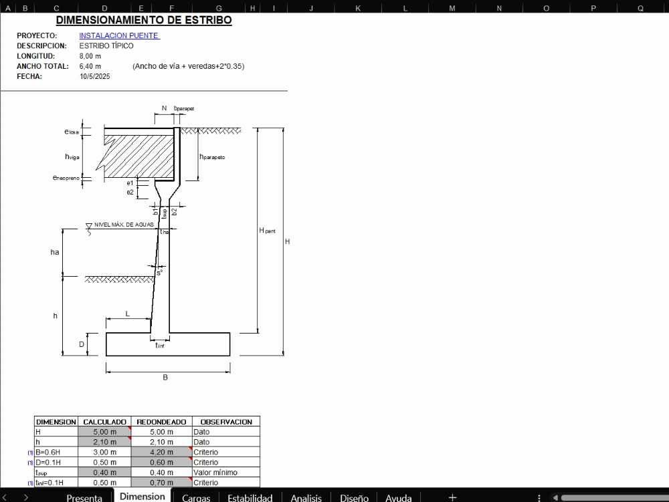The width and height of the screenshot is (669, 502).
Task: Select the Analisis sheet tab
Action: tap(306, 497)
